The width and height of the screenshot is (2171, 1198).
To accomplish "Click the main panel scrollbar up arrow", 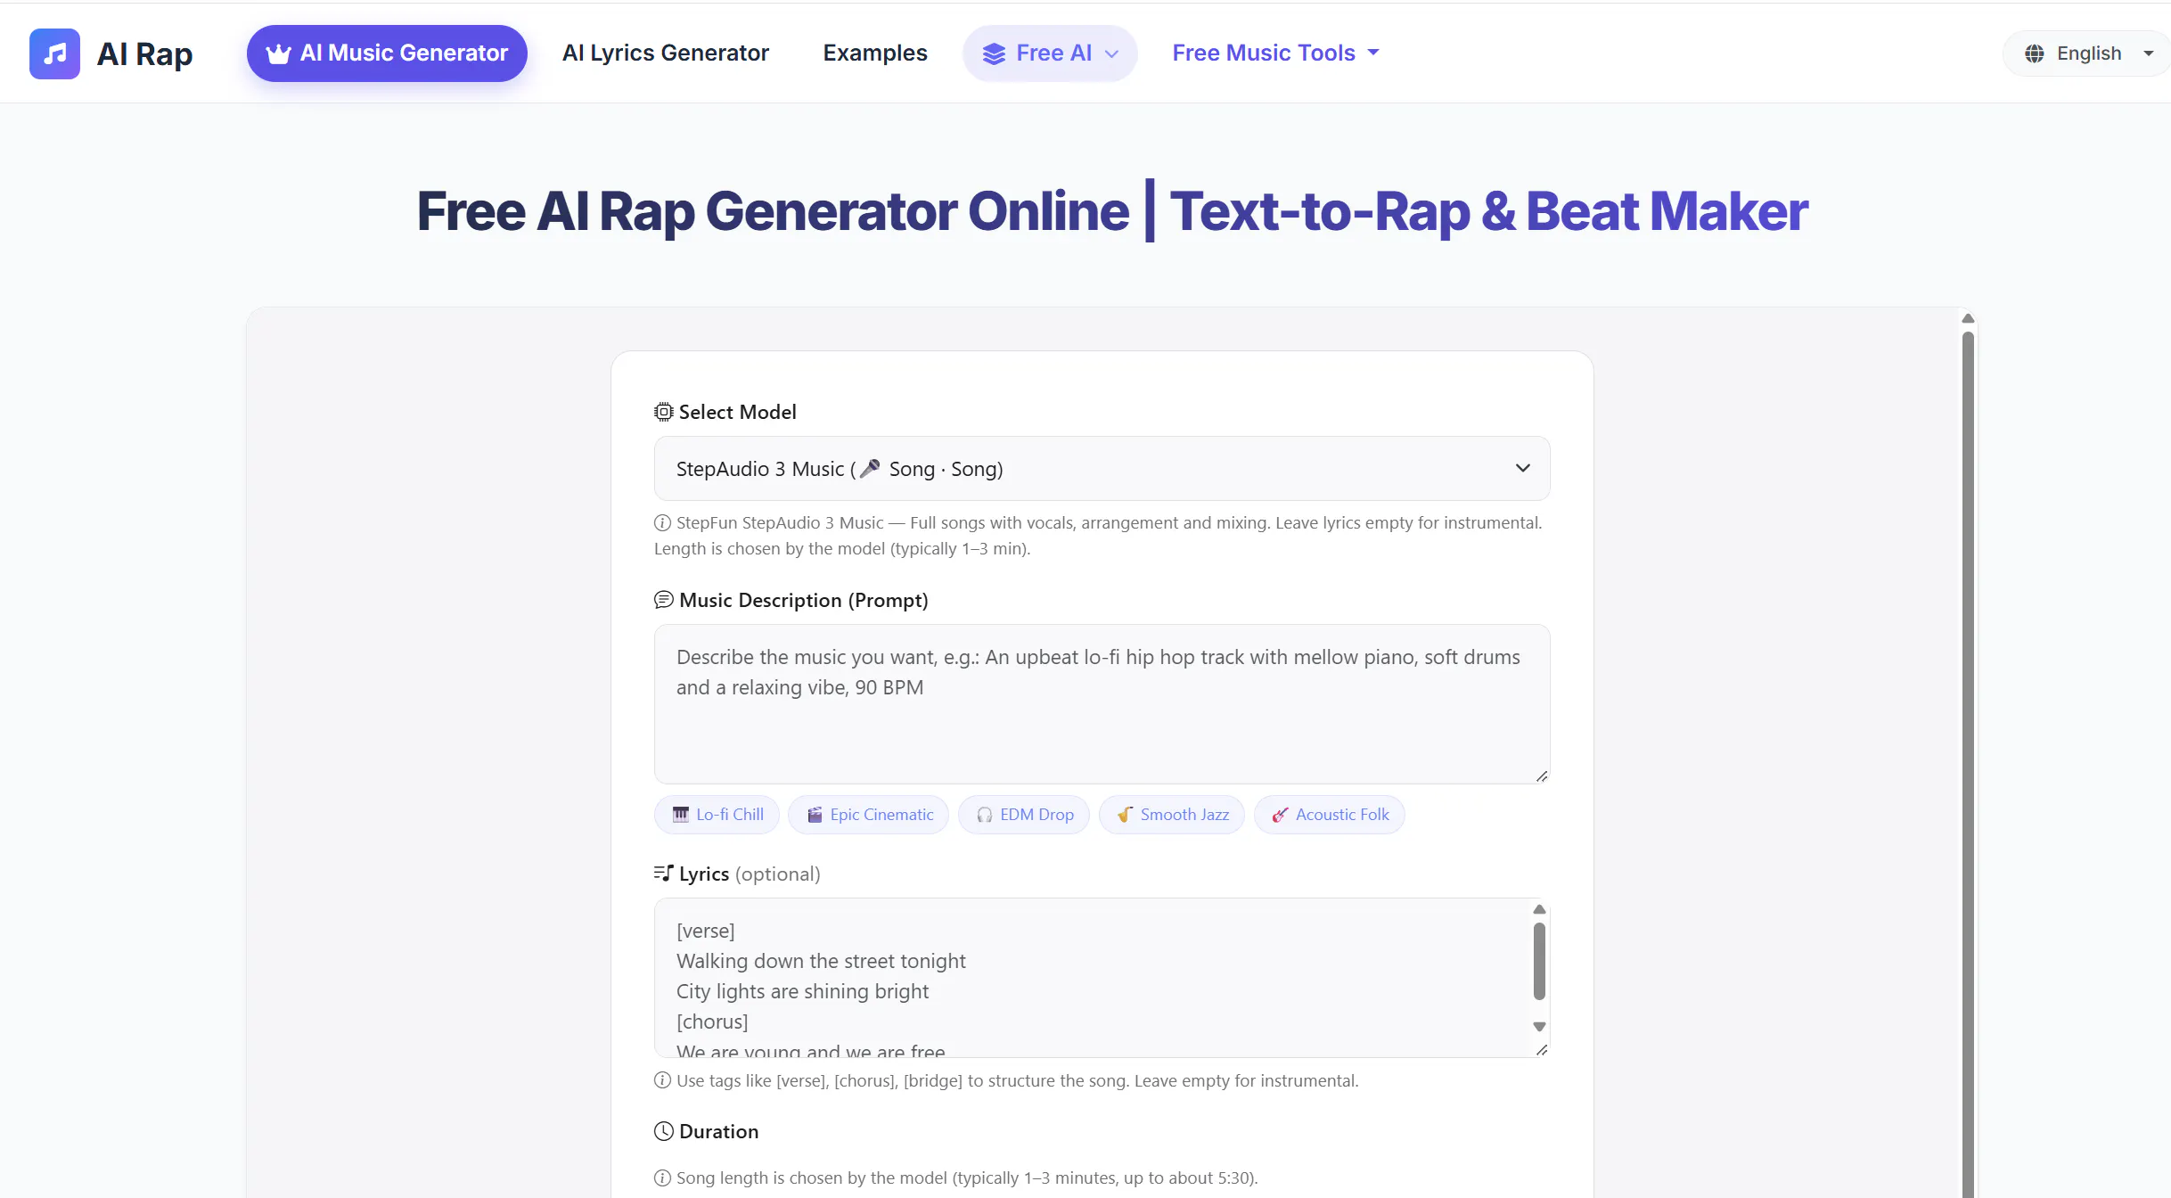I will pyautogui.click(x=1968, y=318).
